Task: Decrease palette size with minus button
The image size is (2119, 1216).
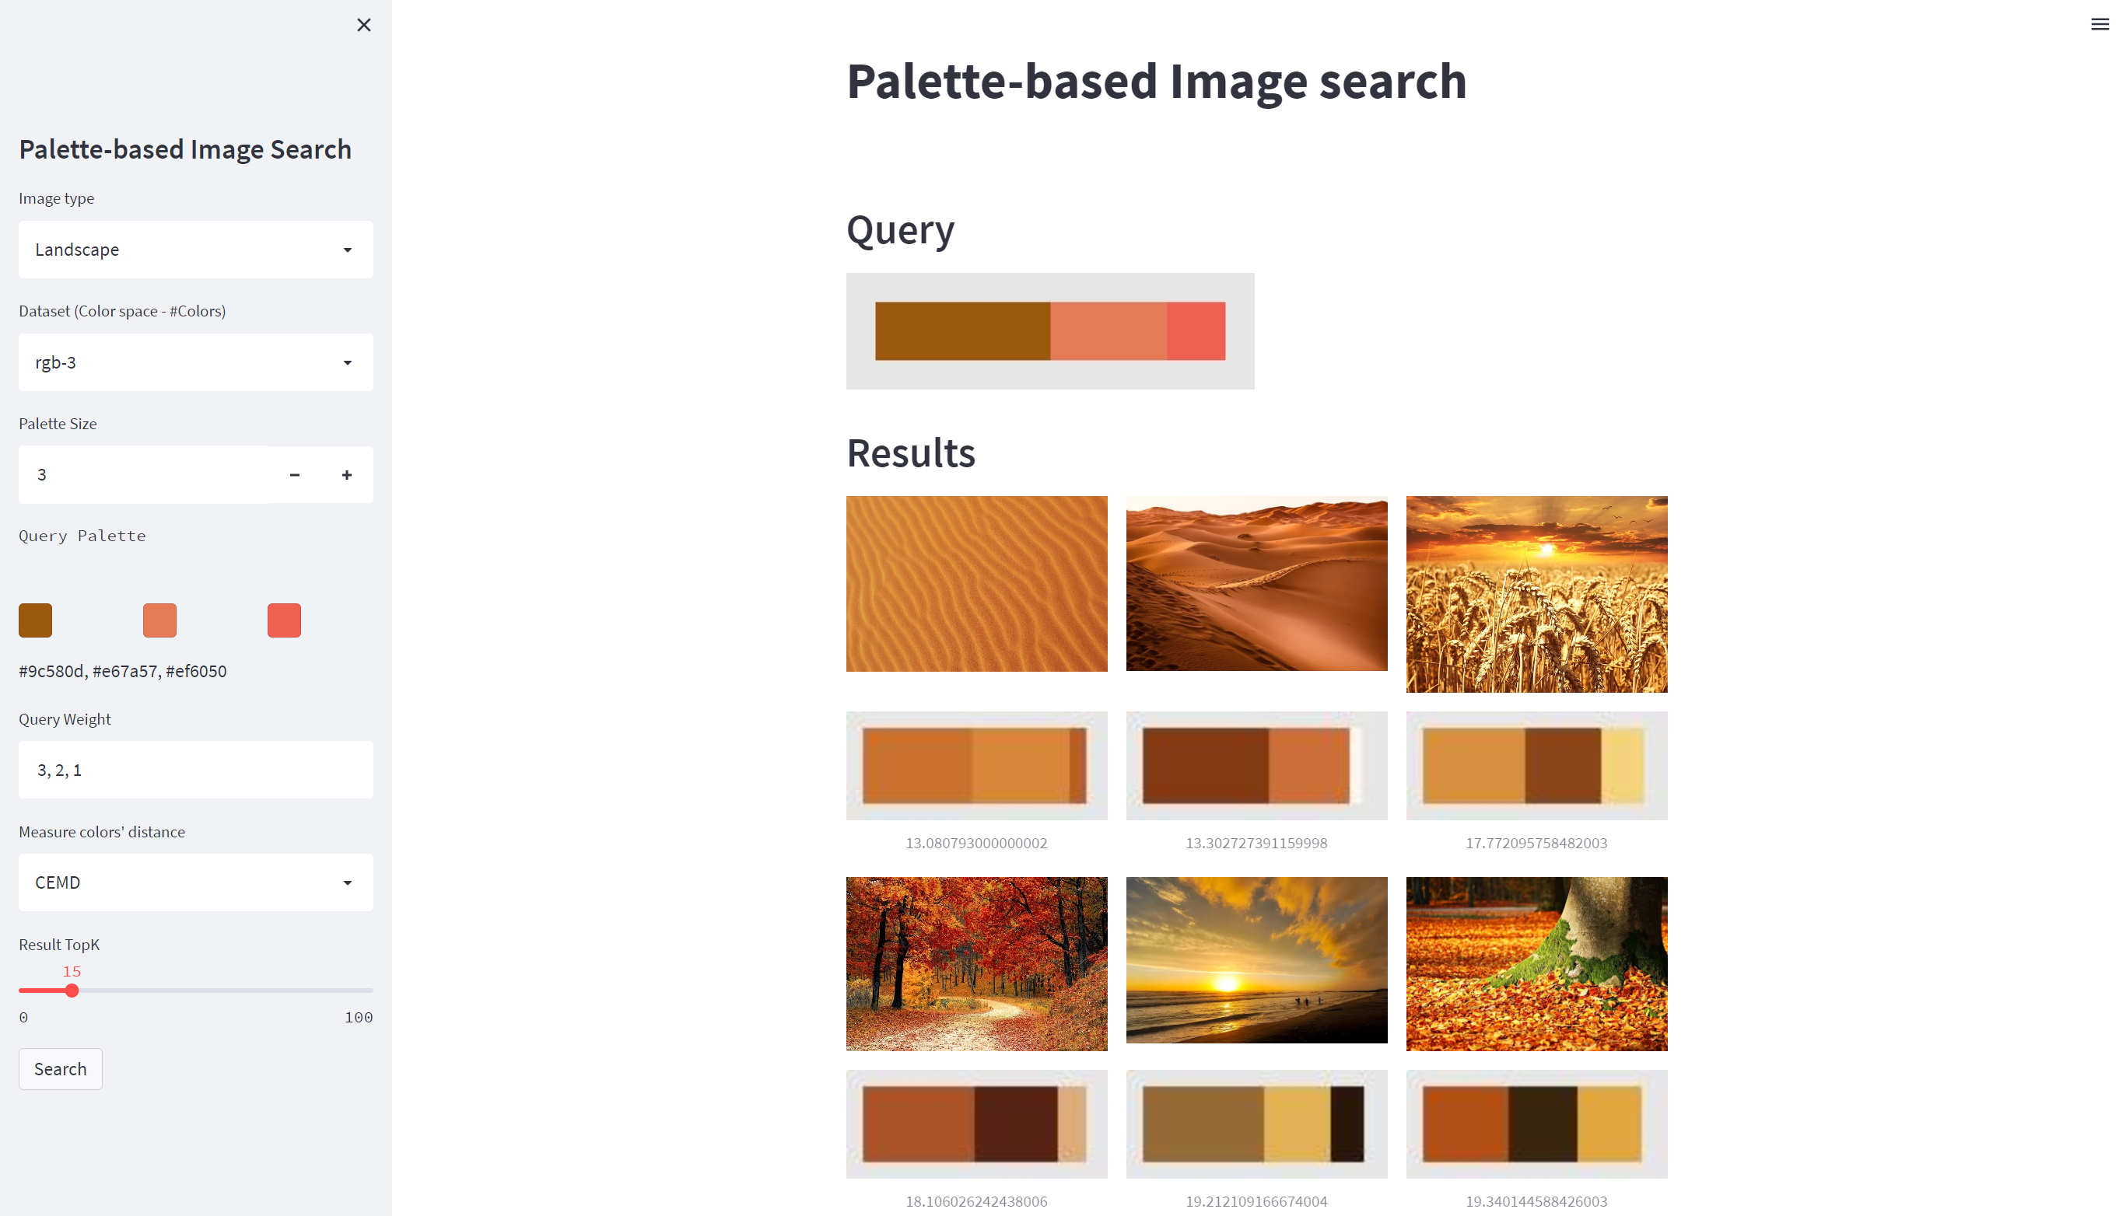Action: click(294, 474)
